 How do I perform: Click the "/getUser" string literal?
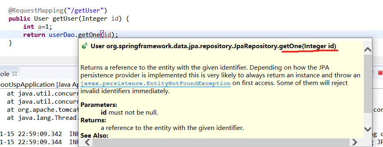(86, 11)
